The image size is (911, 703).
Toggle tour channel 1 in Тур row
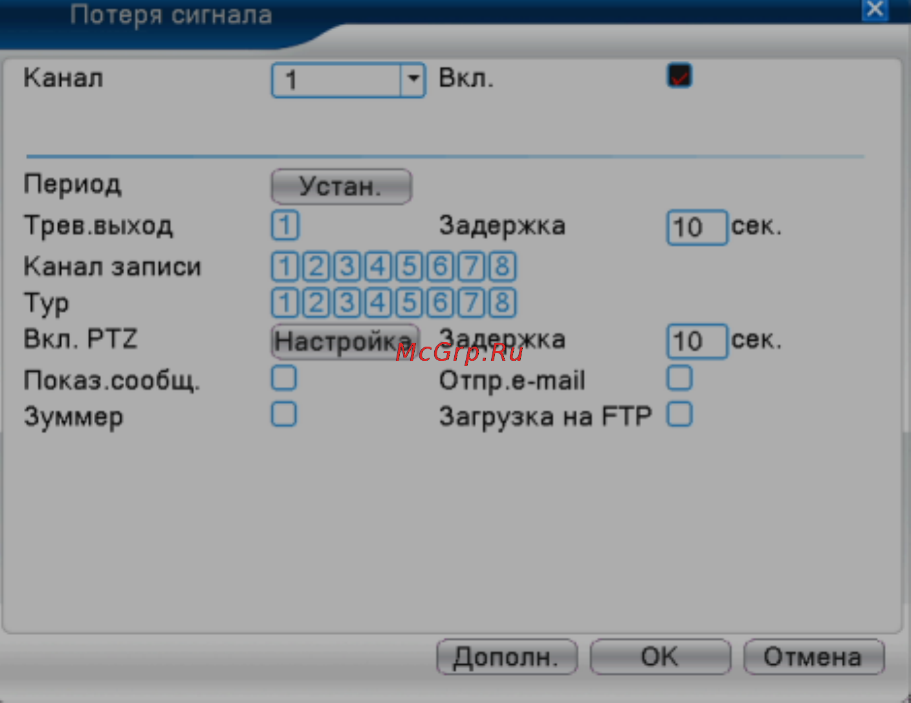285,303
